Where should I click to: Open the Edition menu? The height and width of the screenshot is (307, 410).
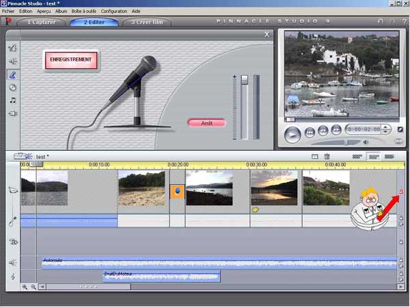pyautogui.click(x=26, y=11)
